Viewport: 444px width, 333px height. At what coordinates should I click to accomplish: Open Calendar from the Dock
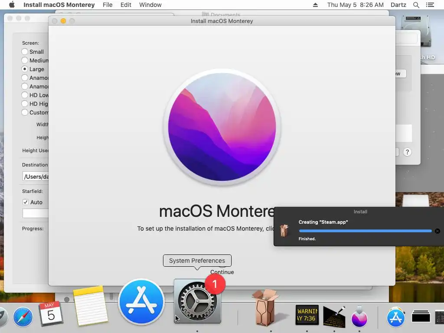click(x=51, y=313)
